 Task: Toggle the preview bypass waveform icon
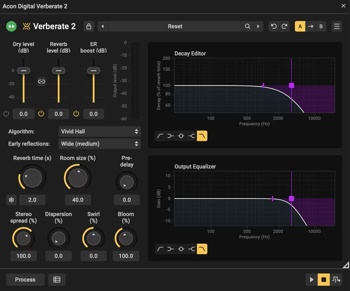point(336,279)
